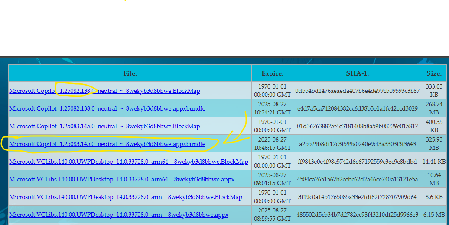Click the 8.6 KB size cell
This screenshot has width=449, height=225.
point(434,197)
